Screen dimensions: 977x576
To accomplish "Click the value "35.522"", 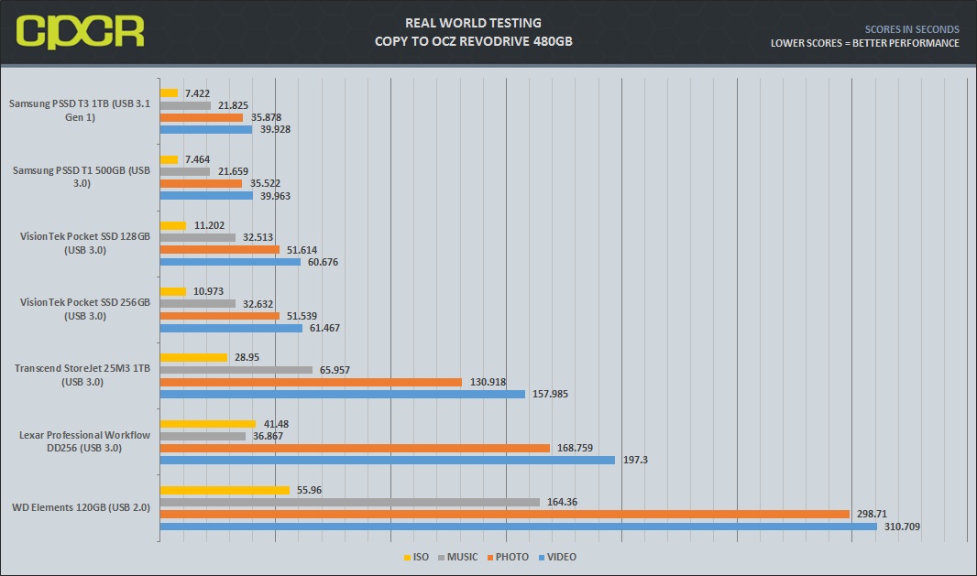I will point(266,184).
